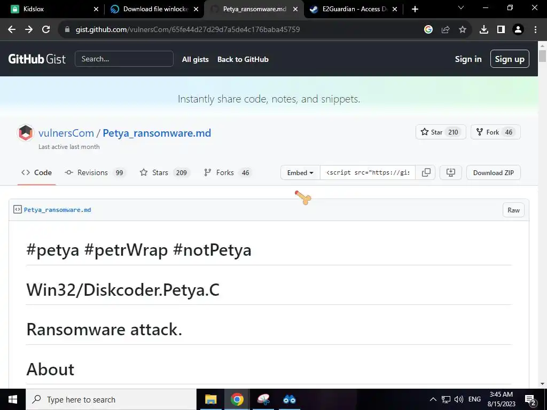Viewport: 547px width, 410px height.
Task: Reload the current page
Action: pos(46,29)
